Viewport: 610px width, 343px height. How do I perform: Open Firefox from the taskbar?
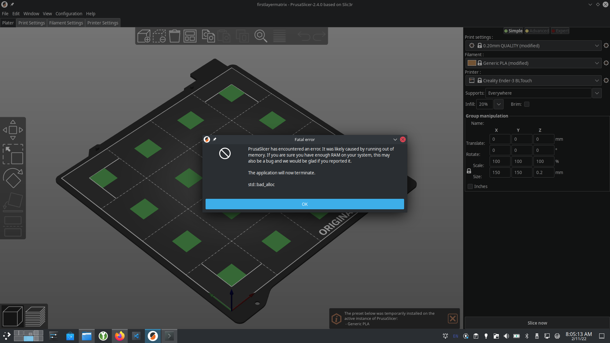pos(120,336)
